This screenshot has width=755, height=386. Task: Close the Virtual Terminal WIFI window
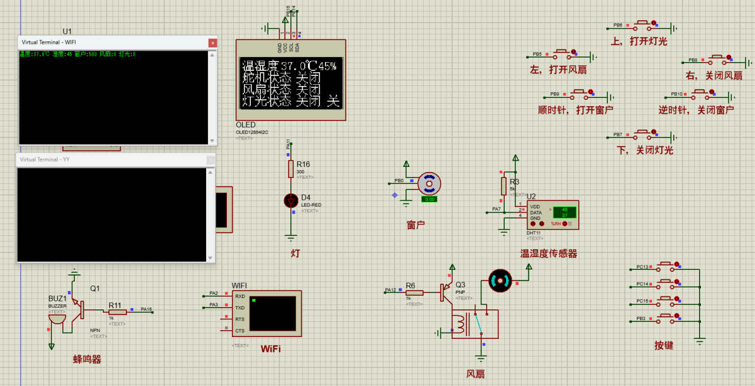tap(212, 43)
